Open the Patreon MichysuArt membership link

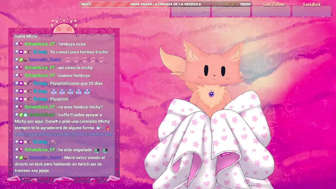(x=64, y=134)
